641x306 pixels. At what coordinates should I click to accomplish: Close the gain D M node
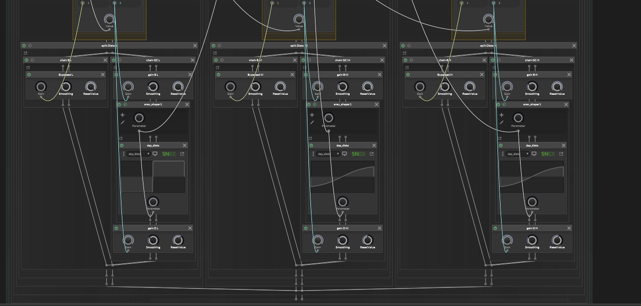(x=380, y=228)
